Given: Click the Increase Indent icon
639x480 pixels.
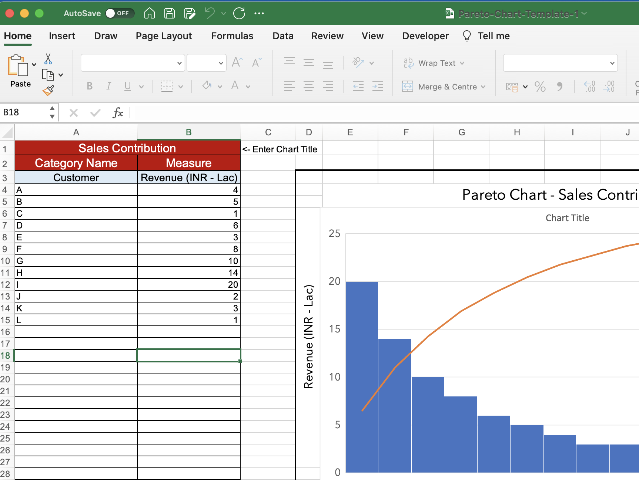Looking at the screenshot, I should pos(377,87).
